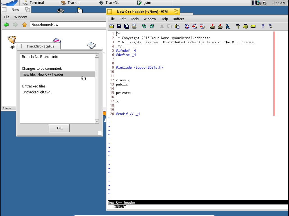Click the Open file icon in gvim toolbar
The height and width of the screenshot is (216, 289).
pos(111,26)
